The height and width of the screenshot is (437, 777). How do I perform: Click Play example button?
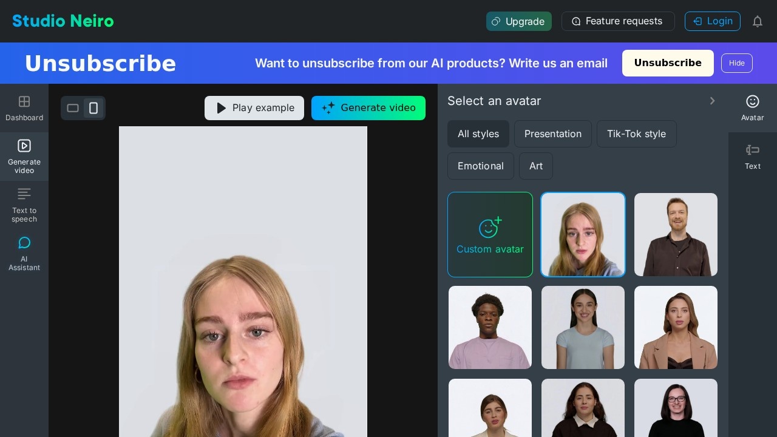click(254, 108)
